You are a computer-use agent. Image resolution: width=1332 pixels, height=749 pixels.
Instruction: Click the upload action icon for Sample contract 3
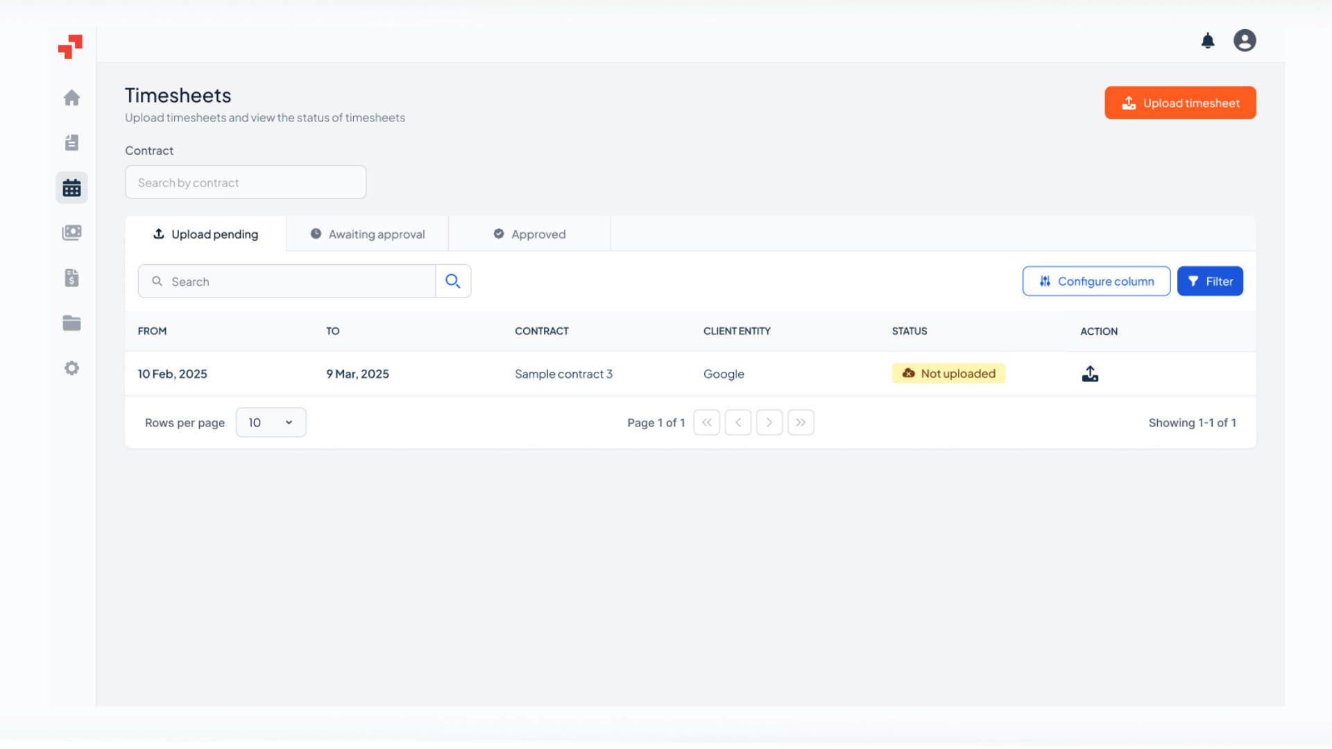[1089, 373]
